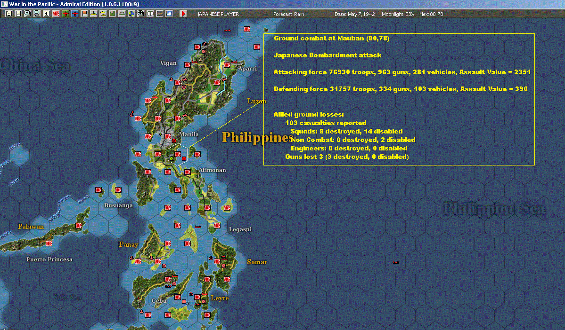Image resolution: width=565 pixels, height=330 pixels.
Task: Click the Legaspi city label
Action: (240, 229)
